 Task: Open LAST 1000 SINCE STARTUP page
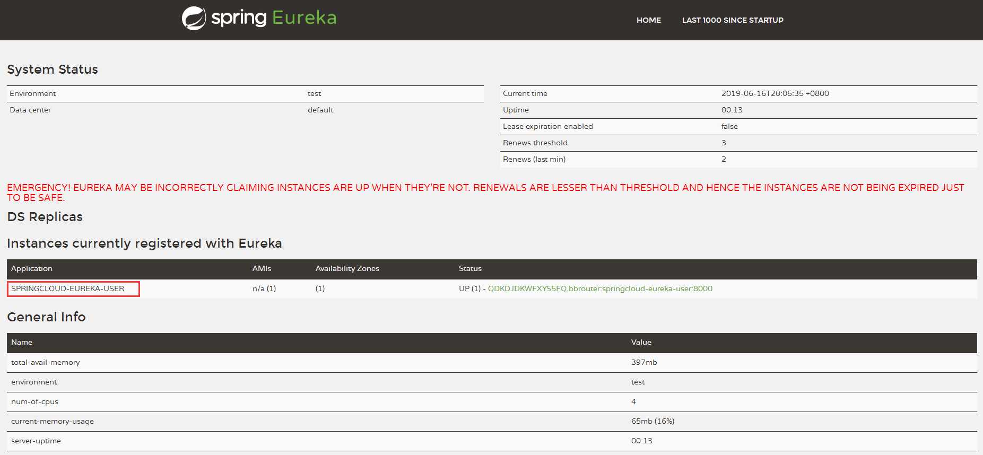click(733, 20)
